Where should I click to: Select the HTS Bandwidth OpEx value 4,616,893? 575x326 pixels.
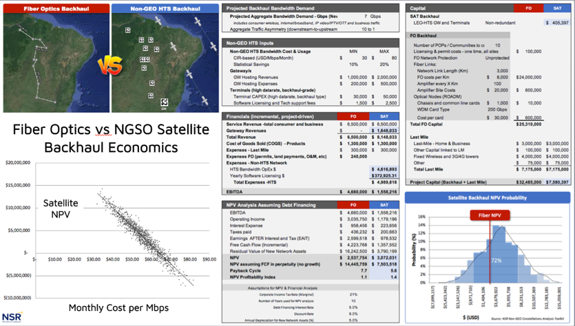384,169
